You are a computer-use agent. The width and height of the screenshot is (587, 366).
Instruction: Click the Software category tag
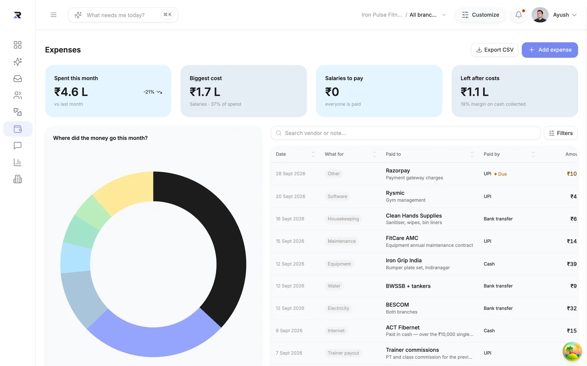click(337, 196)
